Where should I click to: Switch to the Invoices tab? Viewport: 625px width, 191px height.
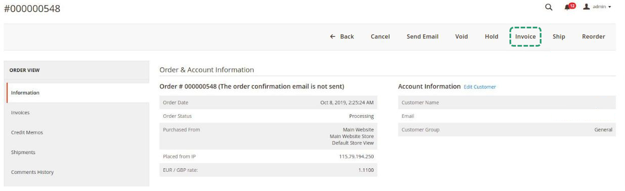tap(78, 113)
